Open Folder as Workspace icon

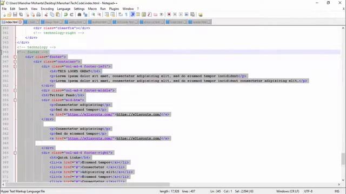pos(156,15)
